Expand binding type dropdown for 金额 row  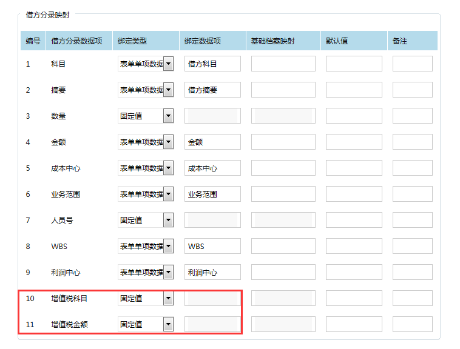[168, 142]
